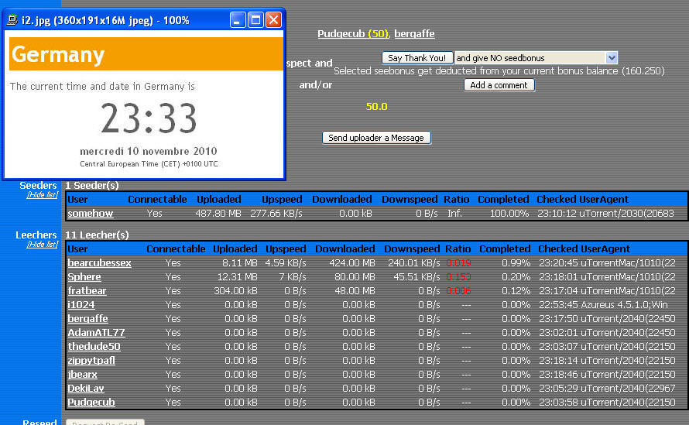Screen dimensions: 689x425
Task: Click the Germany time image in viewer
Action: pos(146,105)
